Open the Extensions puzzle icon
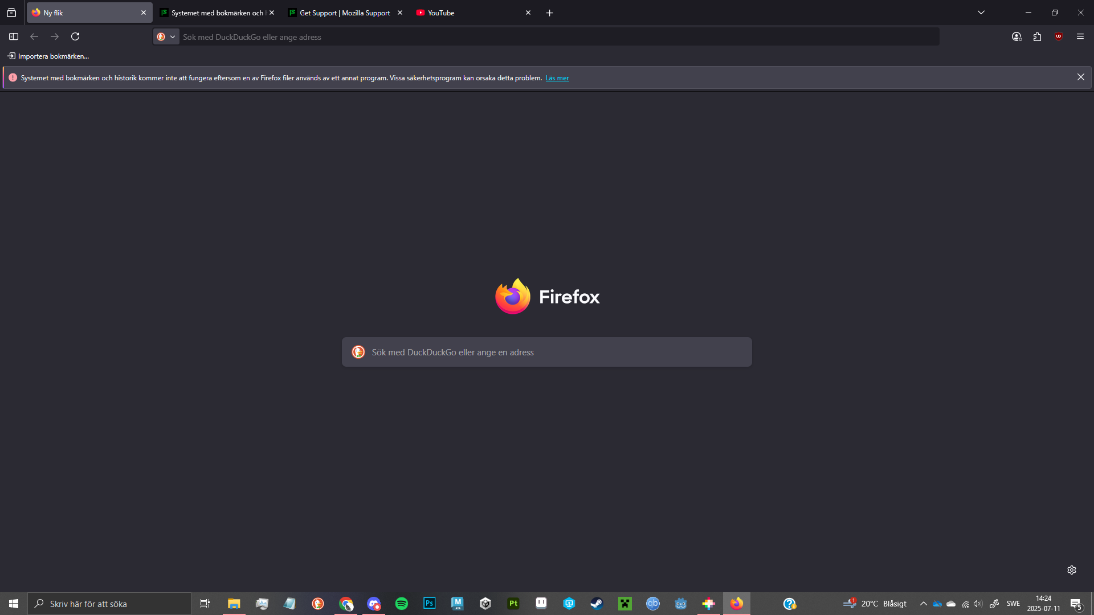The width and height of the screenshot is (1094, 615). (1038, 36)
